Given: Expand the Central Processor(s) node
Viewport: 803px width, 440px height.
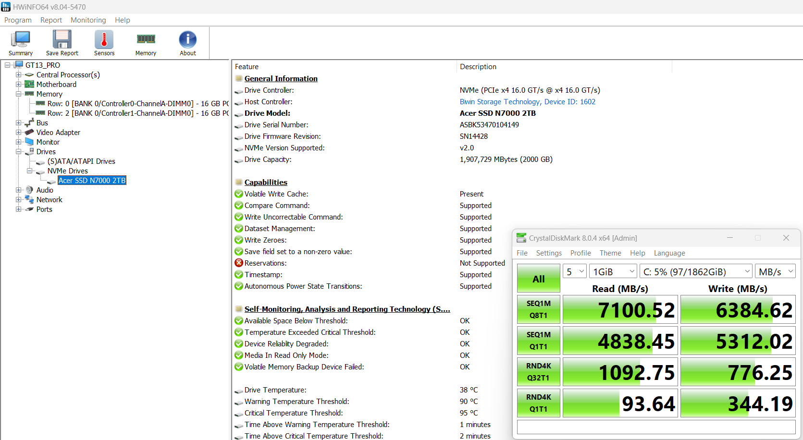Looking at the screenshot, I should coord(18,74).
